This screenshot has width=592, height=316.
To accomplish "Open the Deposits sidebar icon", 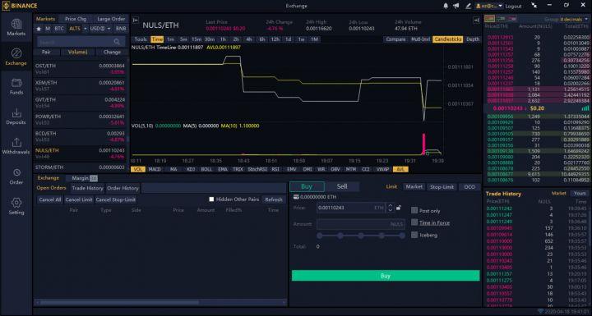I will 16,112.
